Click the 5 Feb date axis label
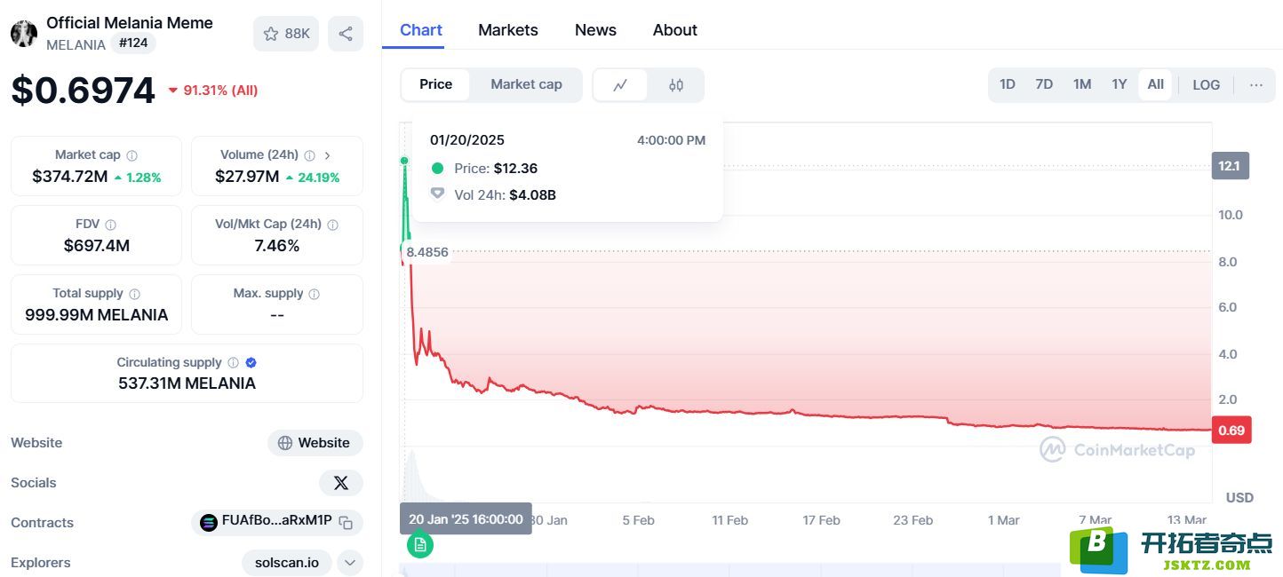 point(638,520)
